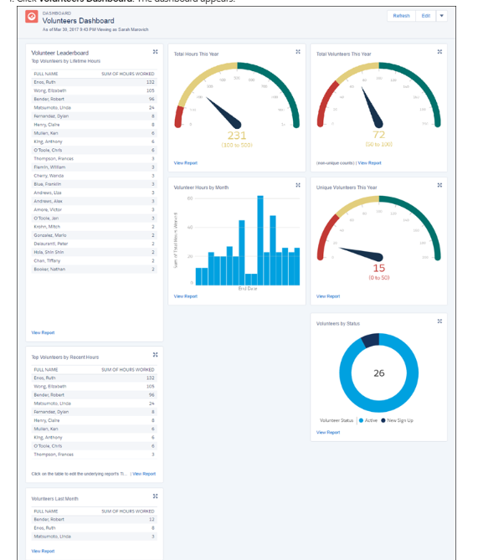Viewport: 478px width, 560px height.
Task: Click Matsumoto, Linda row in Volunteer Leaderboard
Action: point(95,107)
